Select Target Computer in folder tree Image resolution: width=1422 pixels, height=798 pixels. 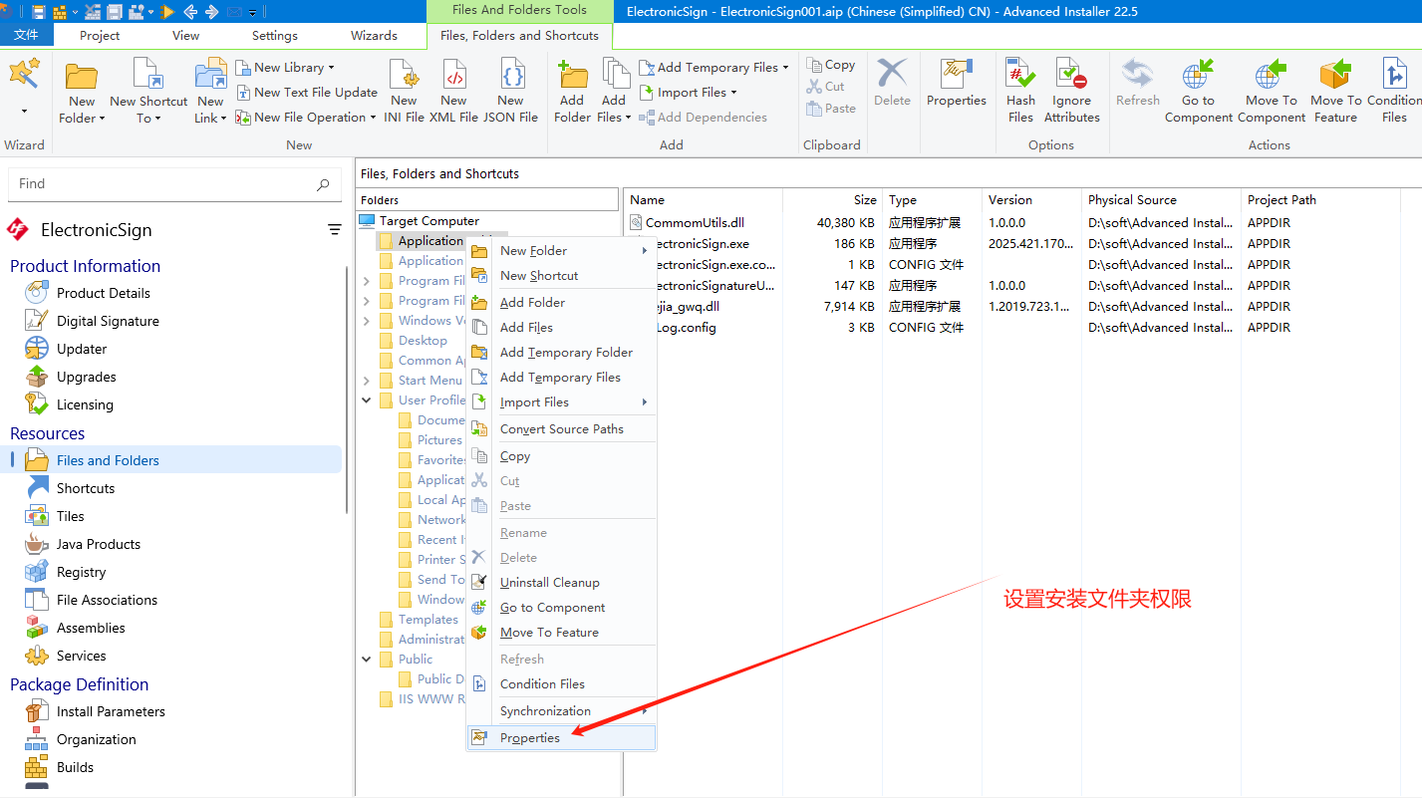point(428,221)
